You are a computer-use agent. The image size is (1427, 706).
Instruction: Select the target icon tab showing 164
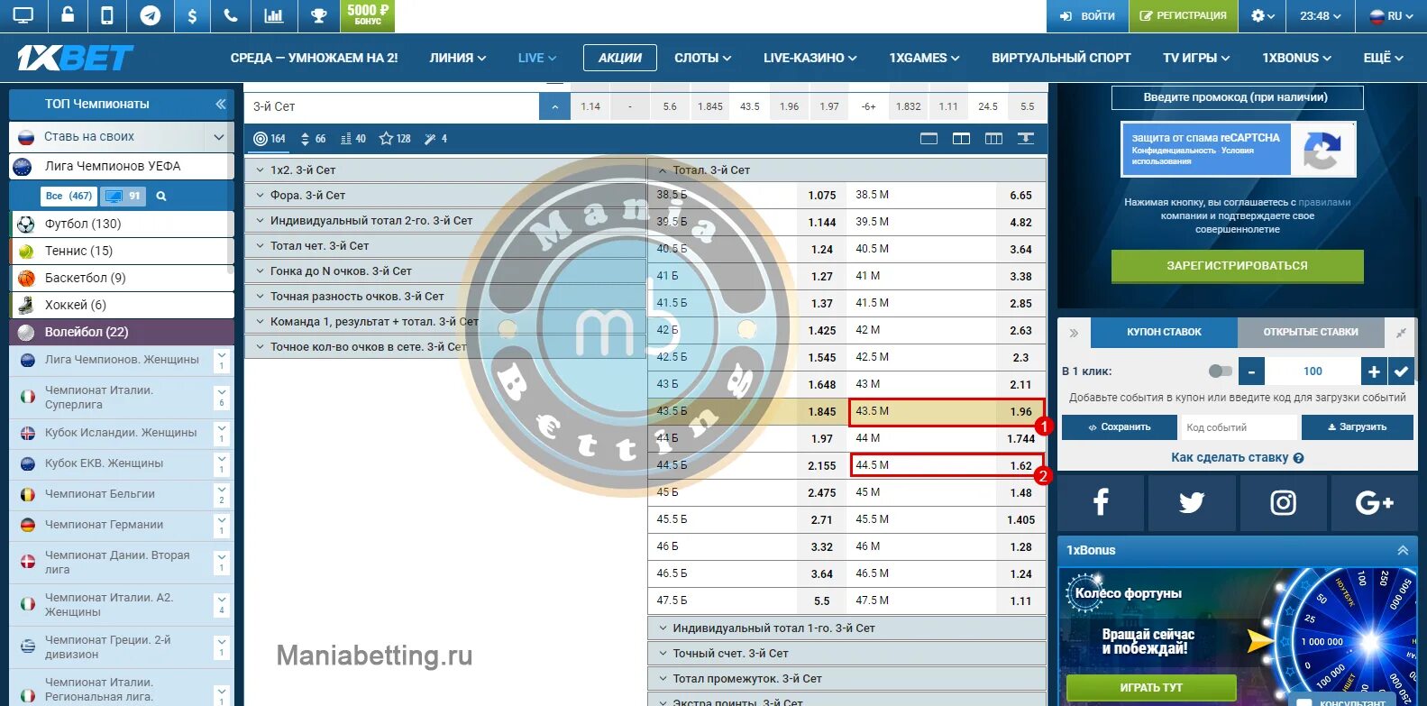(x=270, y=139)
